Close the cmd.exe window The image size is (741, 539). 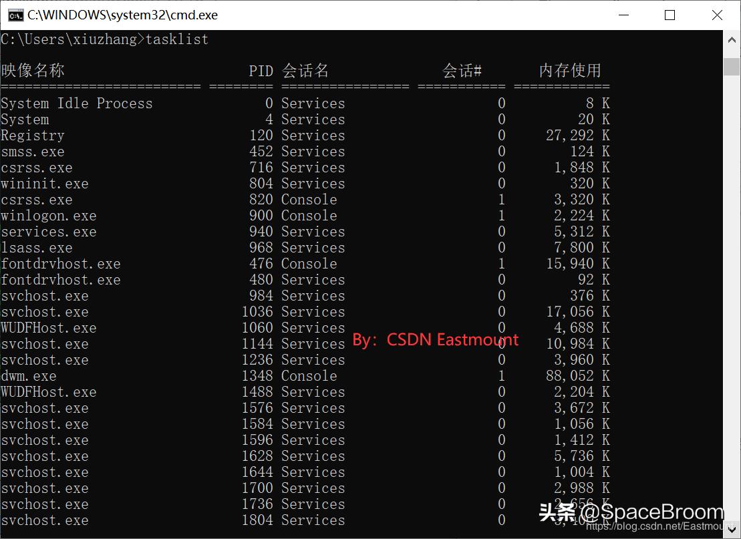pos(717,15)
